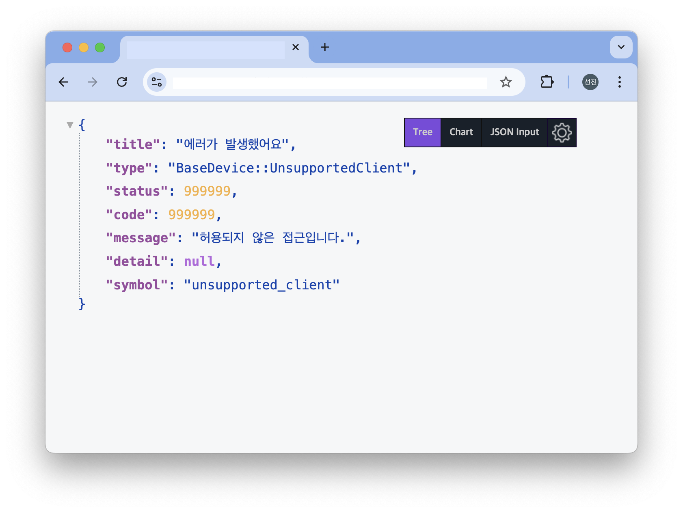The width and height of the screenshot is (683, 513).
Task: Click the "허용되지 않은 접근입니다." value
Action: pos(273,238)
